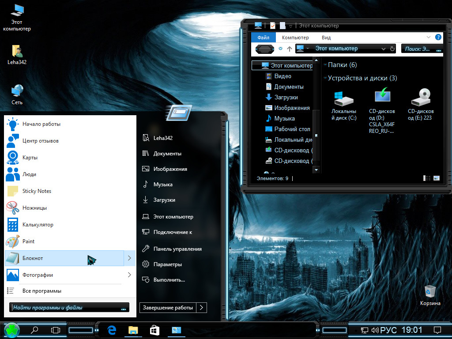Image resolution: width=452 pixels, height=339 pixels.
Task: Switch to large icons view in status bar
Action: click(x=437, y=178)
